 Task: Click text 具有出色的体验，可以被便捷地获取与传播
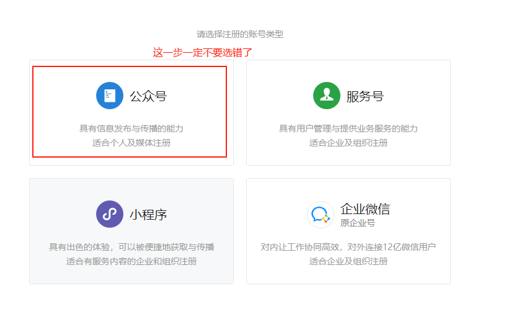pos(131,247)
